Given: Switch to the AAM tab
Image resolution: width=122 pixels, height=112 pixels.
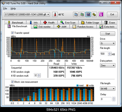Looking at the screenshot, I should tap(62, 27).
